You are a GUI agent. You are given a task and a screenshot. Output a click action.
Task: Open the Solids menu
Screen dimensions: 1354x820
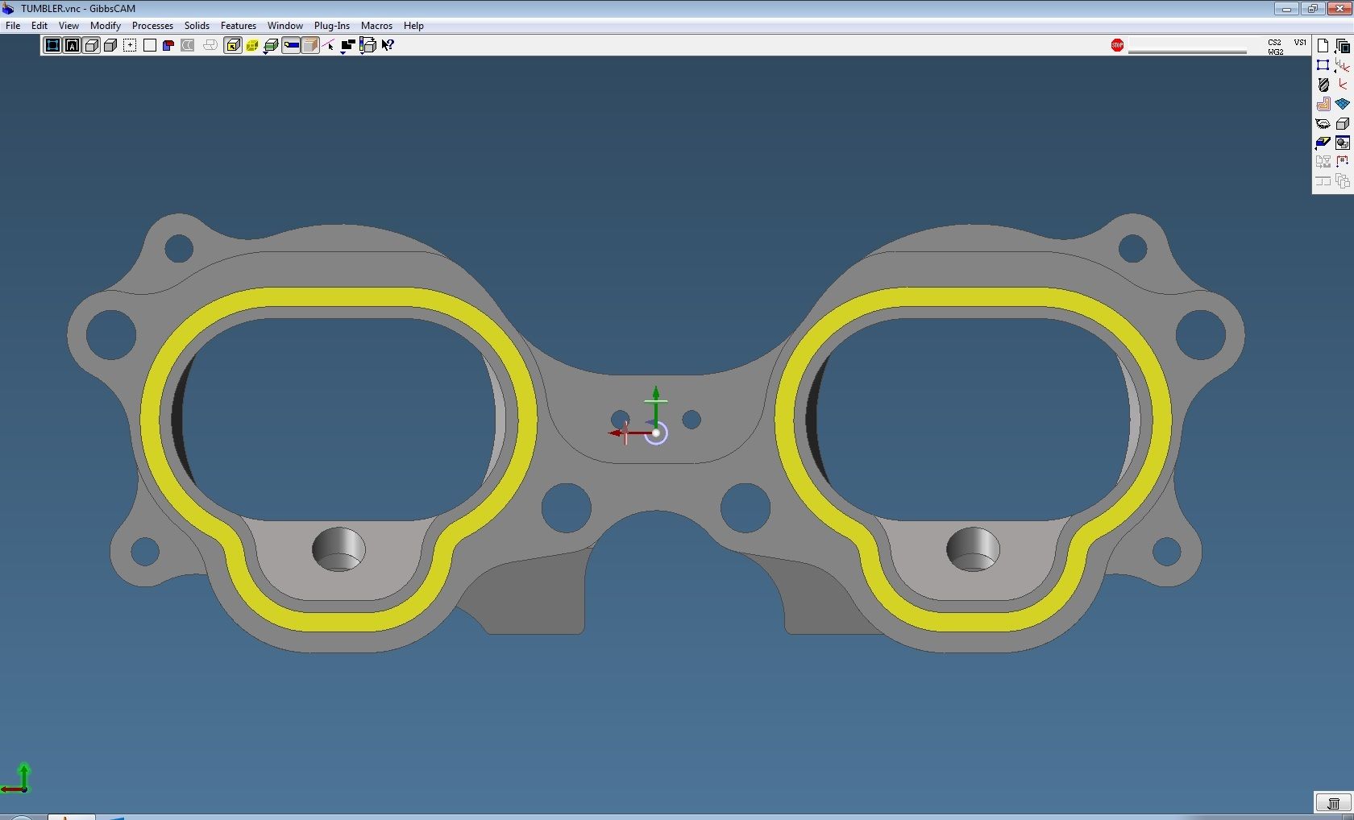pyautogui.click(x=197, y=26)
